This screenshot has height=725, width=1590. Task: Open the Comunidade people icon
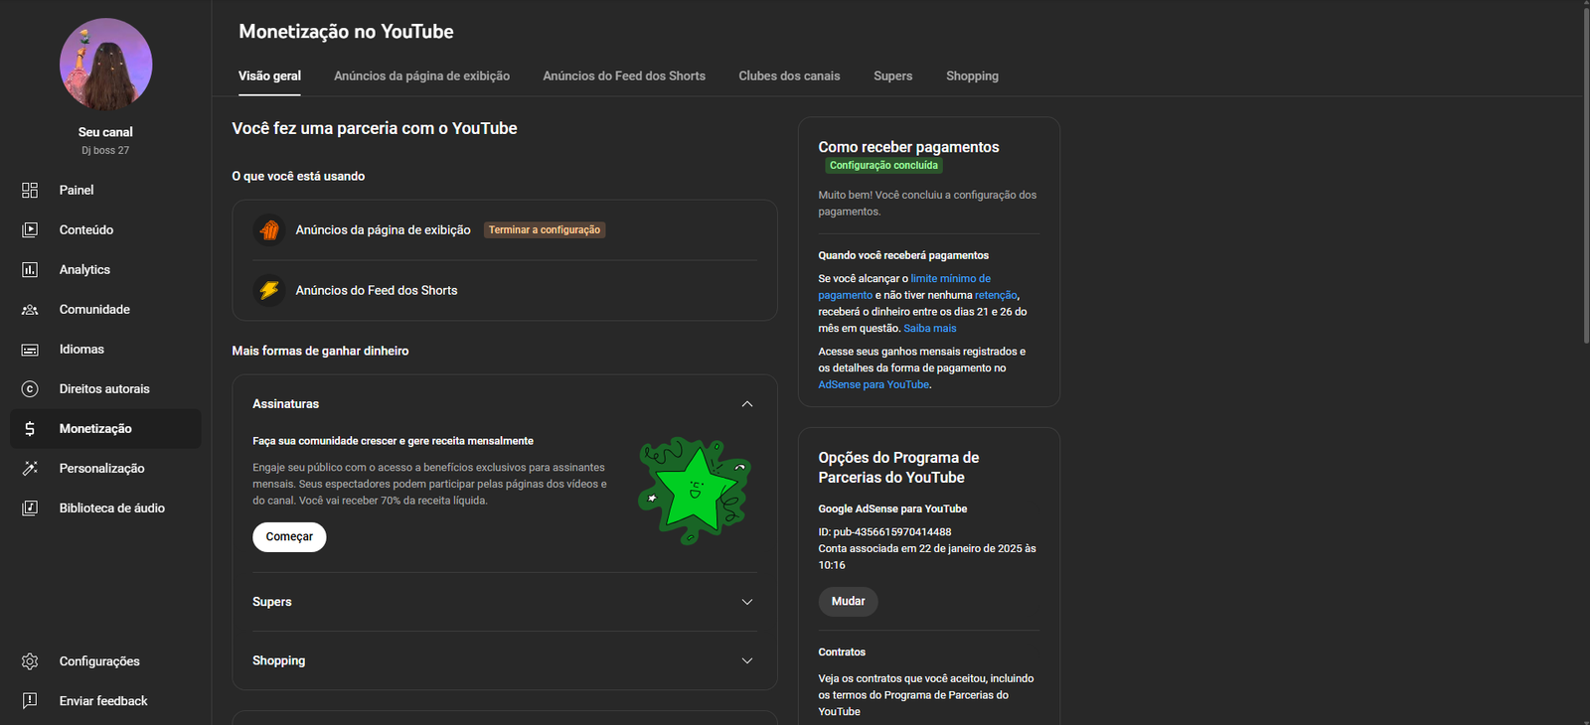pos(30,309)
